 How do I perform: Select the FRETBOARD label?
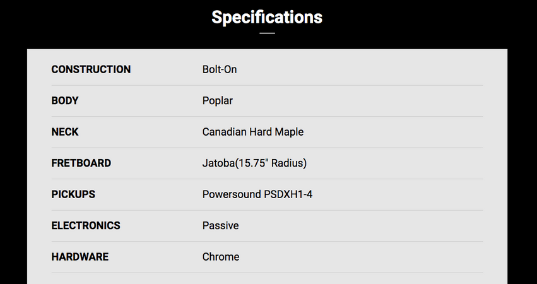click(81, 163)
